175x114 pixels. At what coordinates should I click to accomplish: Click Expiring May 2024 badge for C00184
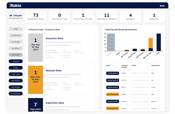[112, 80]
